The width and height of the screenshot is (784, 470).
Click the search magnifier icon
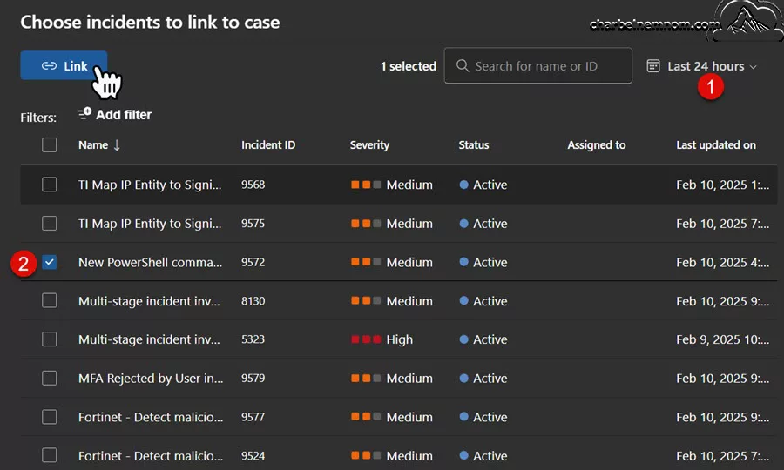[x=463, y=66]
